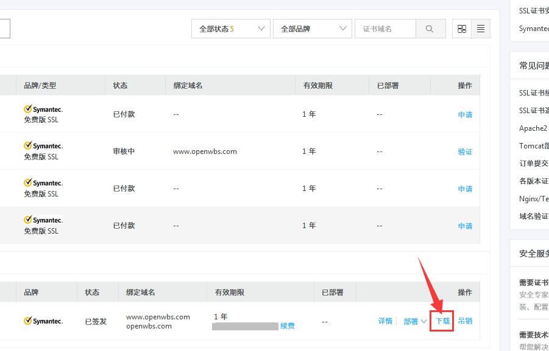This screenshot has width=549, height=351.
Task: Click the search magnifier icon
Action: [430, 28]
